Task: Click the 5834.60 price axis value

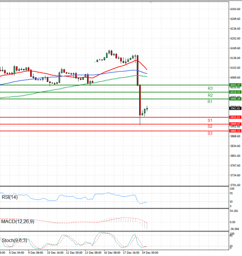Action: pos(235,146)
